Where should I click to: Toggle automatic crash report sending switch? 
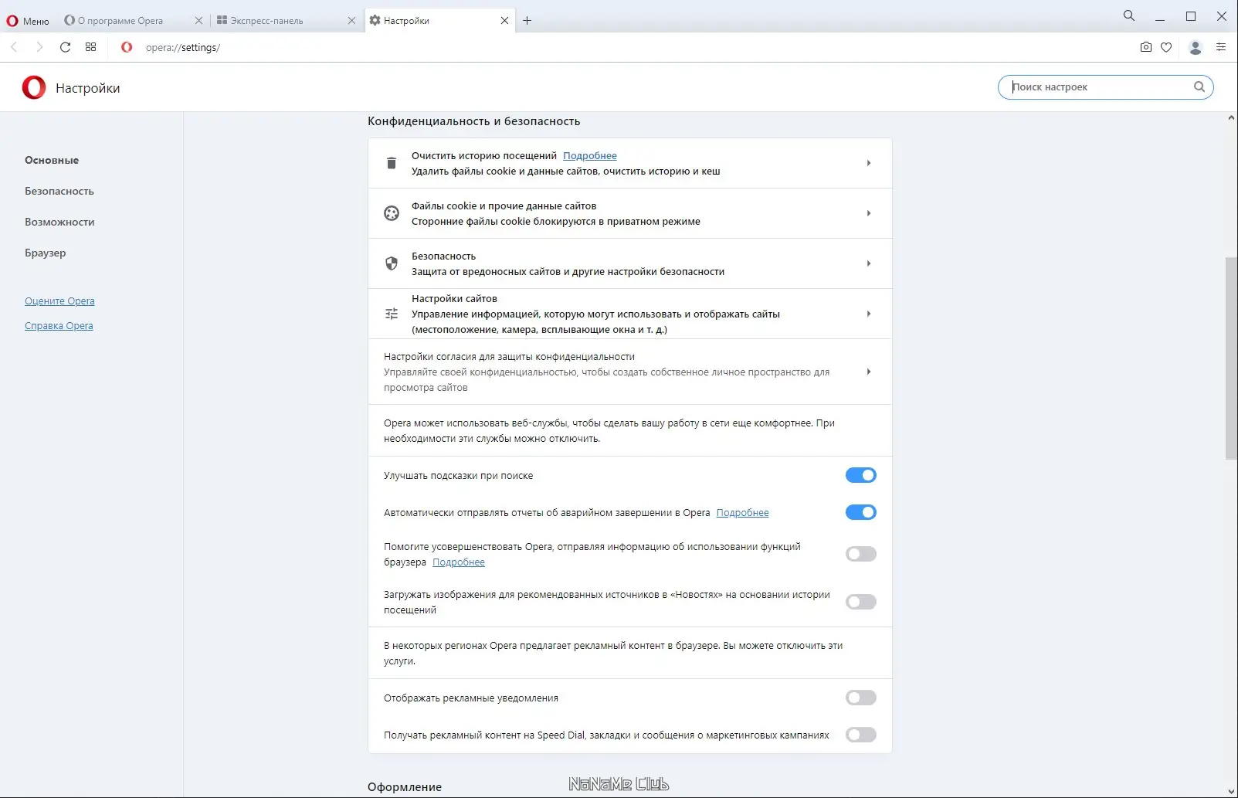(861, 512)
